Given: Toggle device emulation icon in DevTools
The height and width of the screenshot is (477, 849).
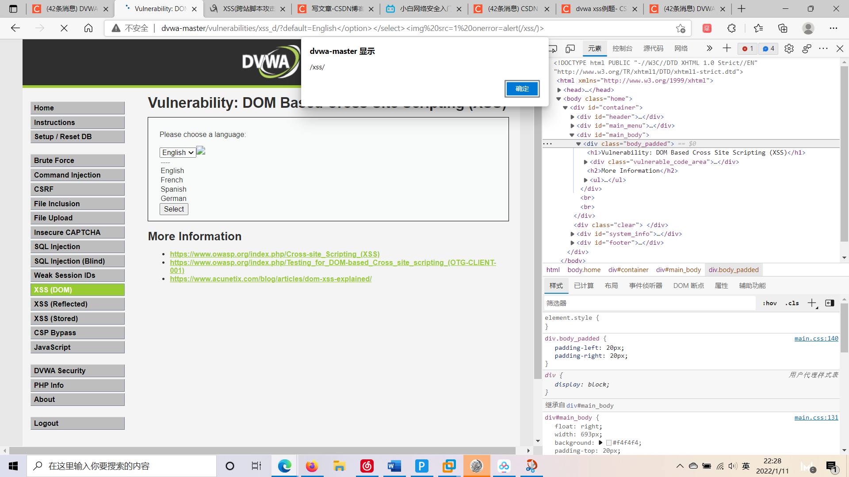Looking at the screenshot, I should (570, 49).
